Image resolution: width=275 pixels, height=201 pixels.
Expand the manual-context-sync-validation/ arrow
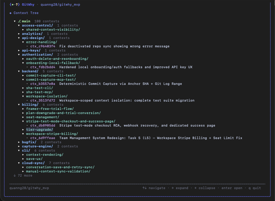click(x=23, y=172)
